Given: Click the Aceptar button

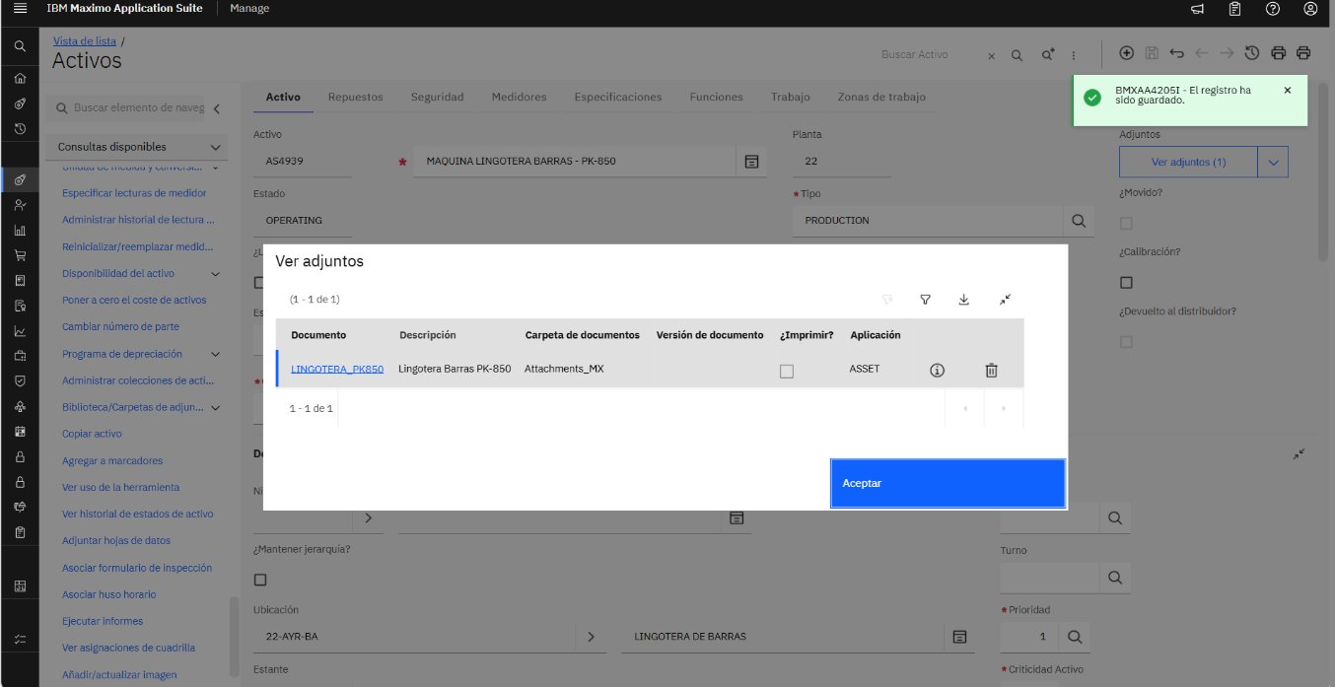Looking at the screenshot, I should click(948, 483).
